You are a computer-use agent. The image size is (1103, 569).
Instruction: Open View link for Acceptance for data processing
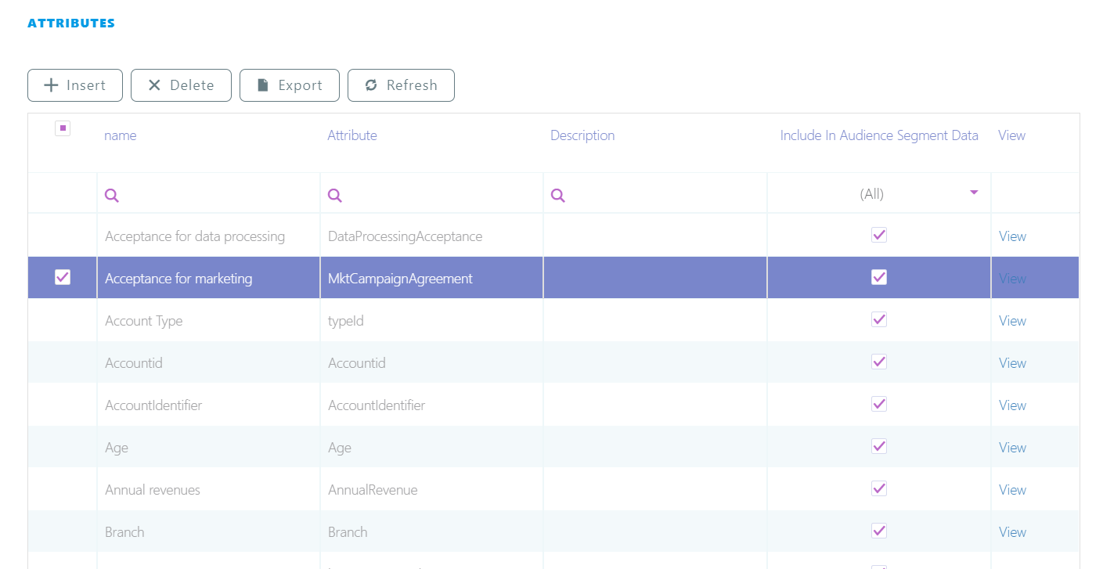tap(1012, 236)
